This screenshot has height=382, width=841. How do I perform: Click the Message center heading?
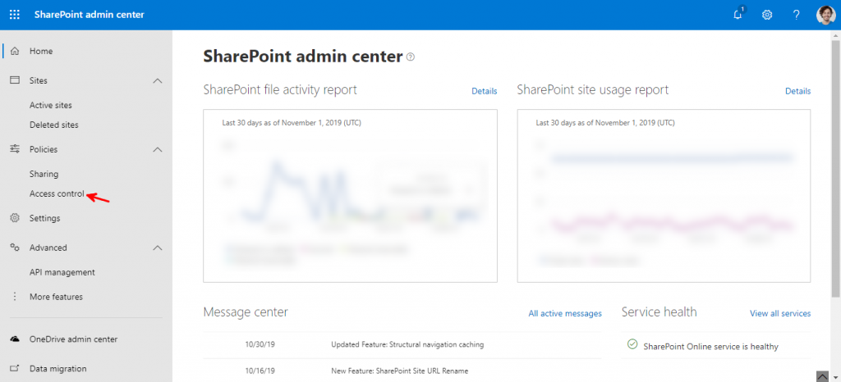point(246,312)
